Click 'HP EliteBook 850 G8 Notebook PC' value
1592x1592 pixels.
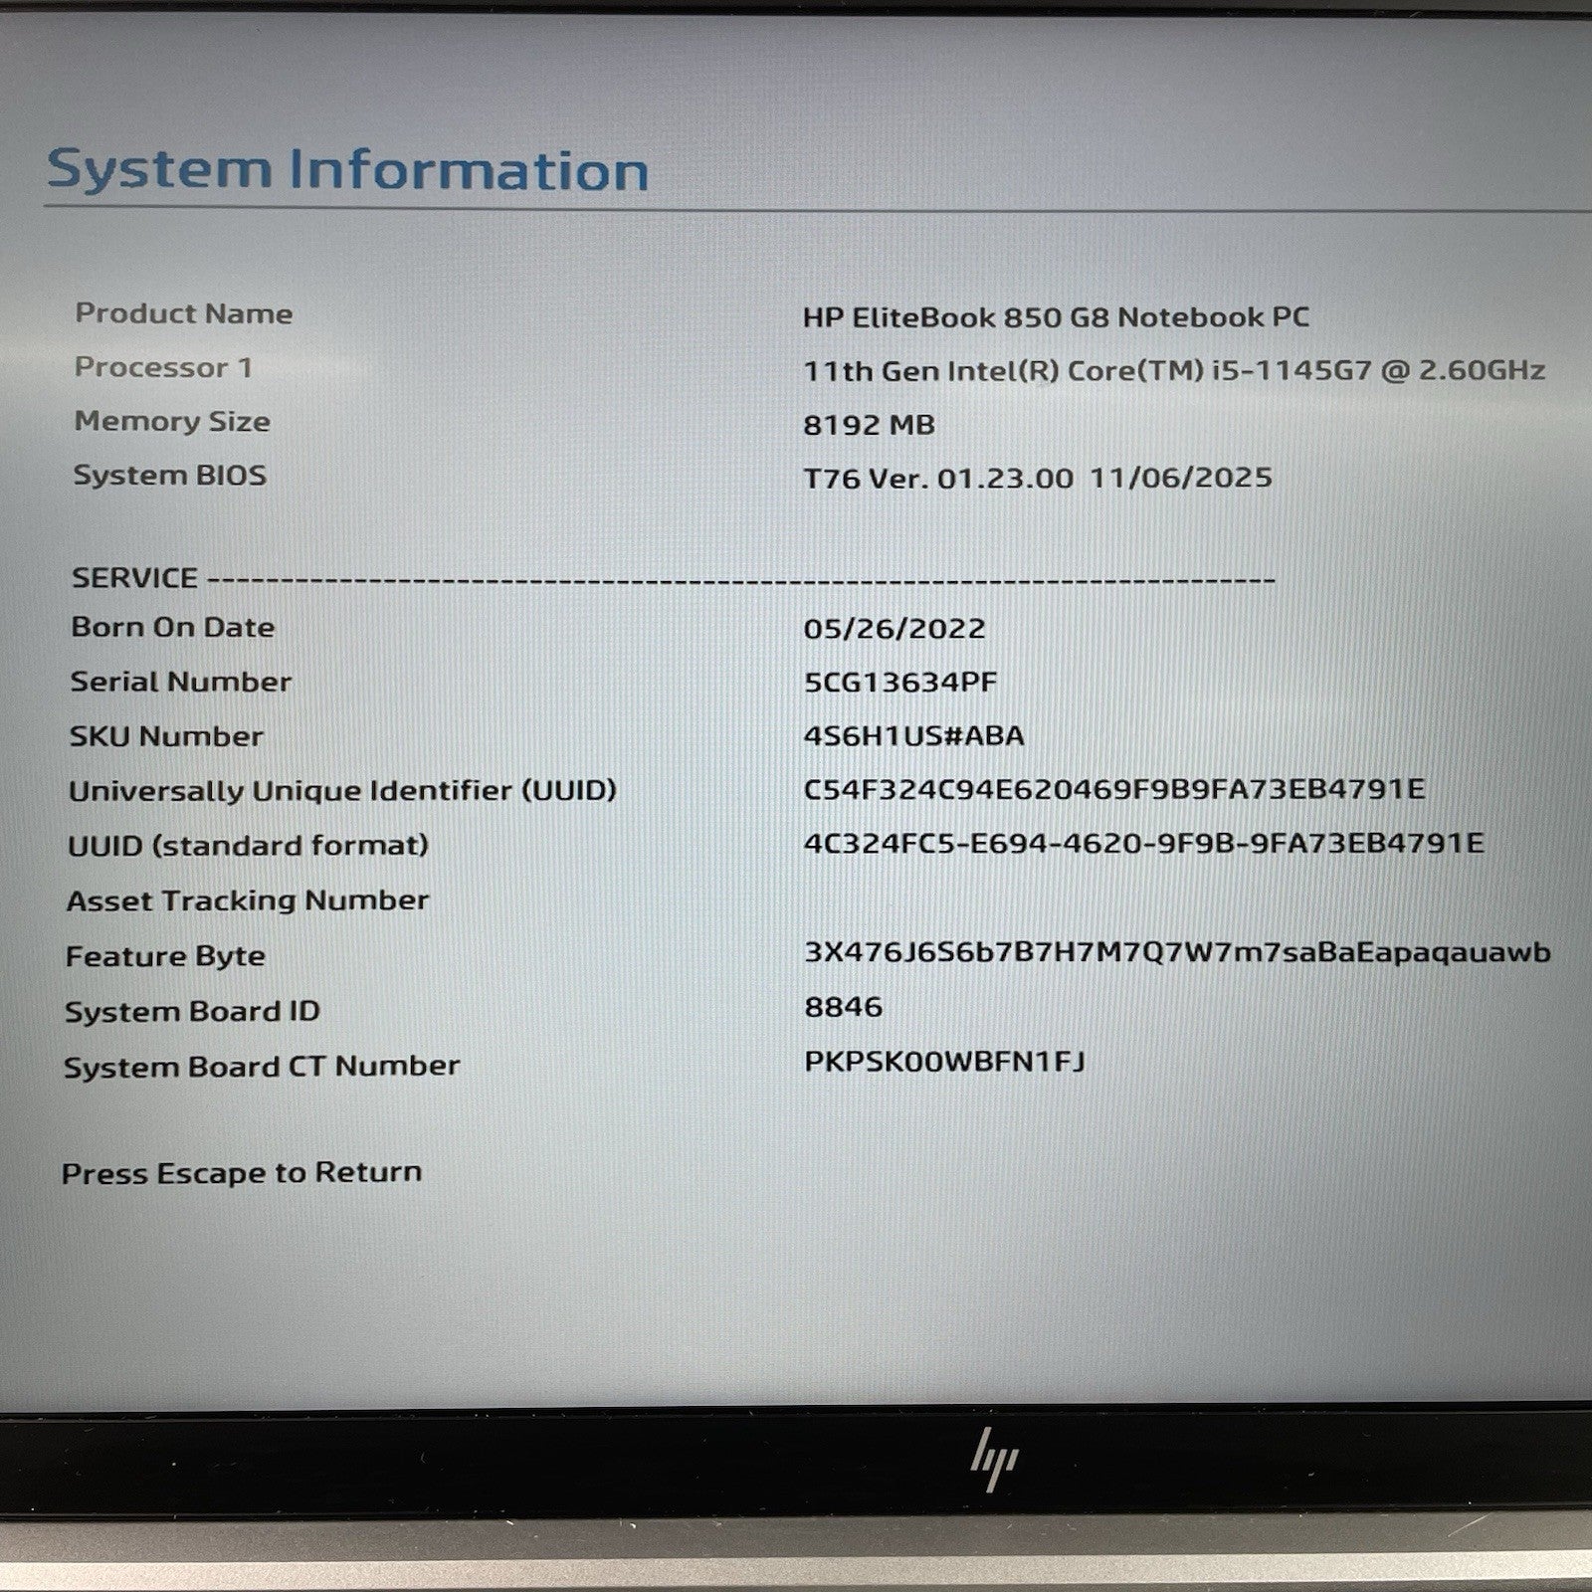1057,317
